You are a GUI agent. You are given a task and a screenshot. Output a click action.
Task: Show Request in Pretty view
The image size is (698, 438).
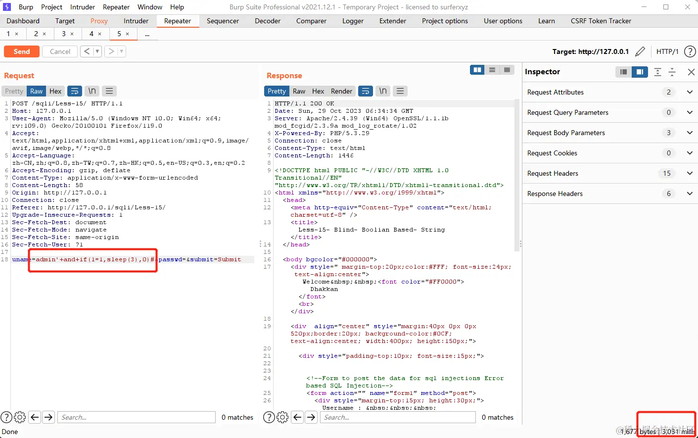tap(14, 91)
